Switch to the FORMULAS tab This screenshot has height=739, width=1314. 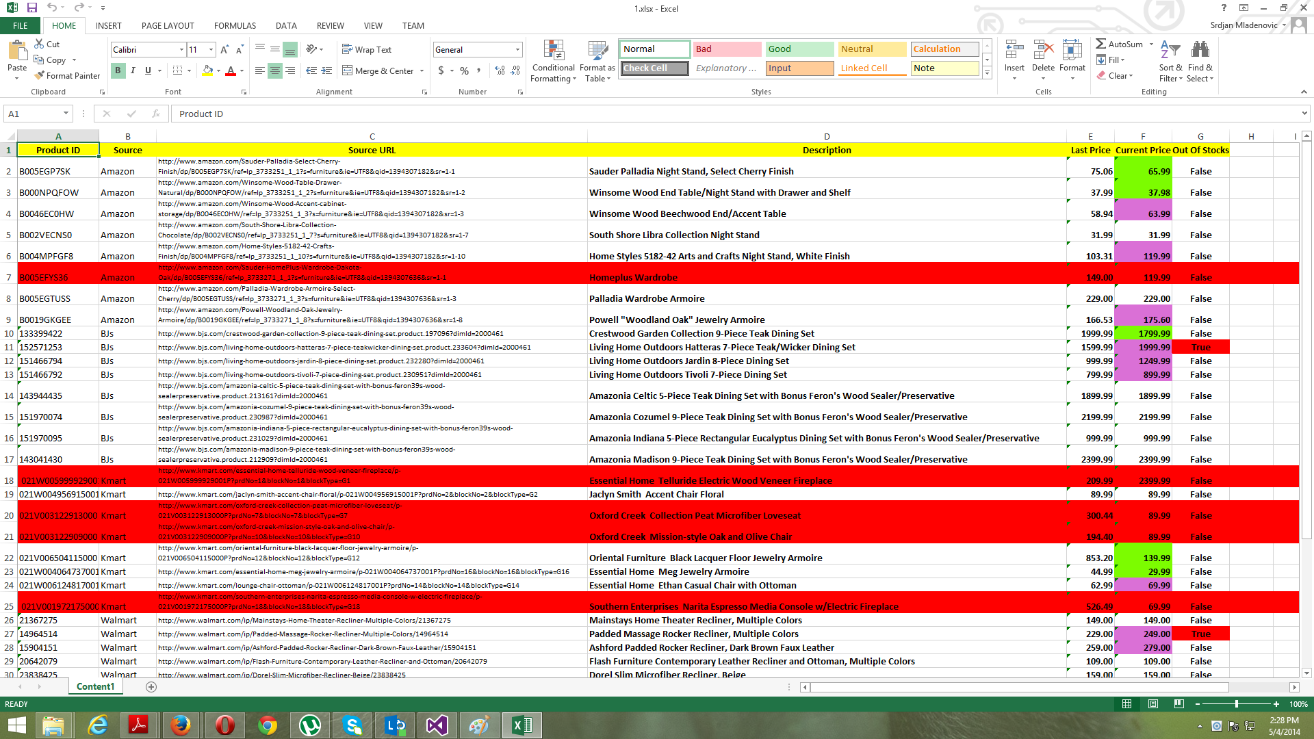[x=235, y=26]
